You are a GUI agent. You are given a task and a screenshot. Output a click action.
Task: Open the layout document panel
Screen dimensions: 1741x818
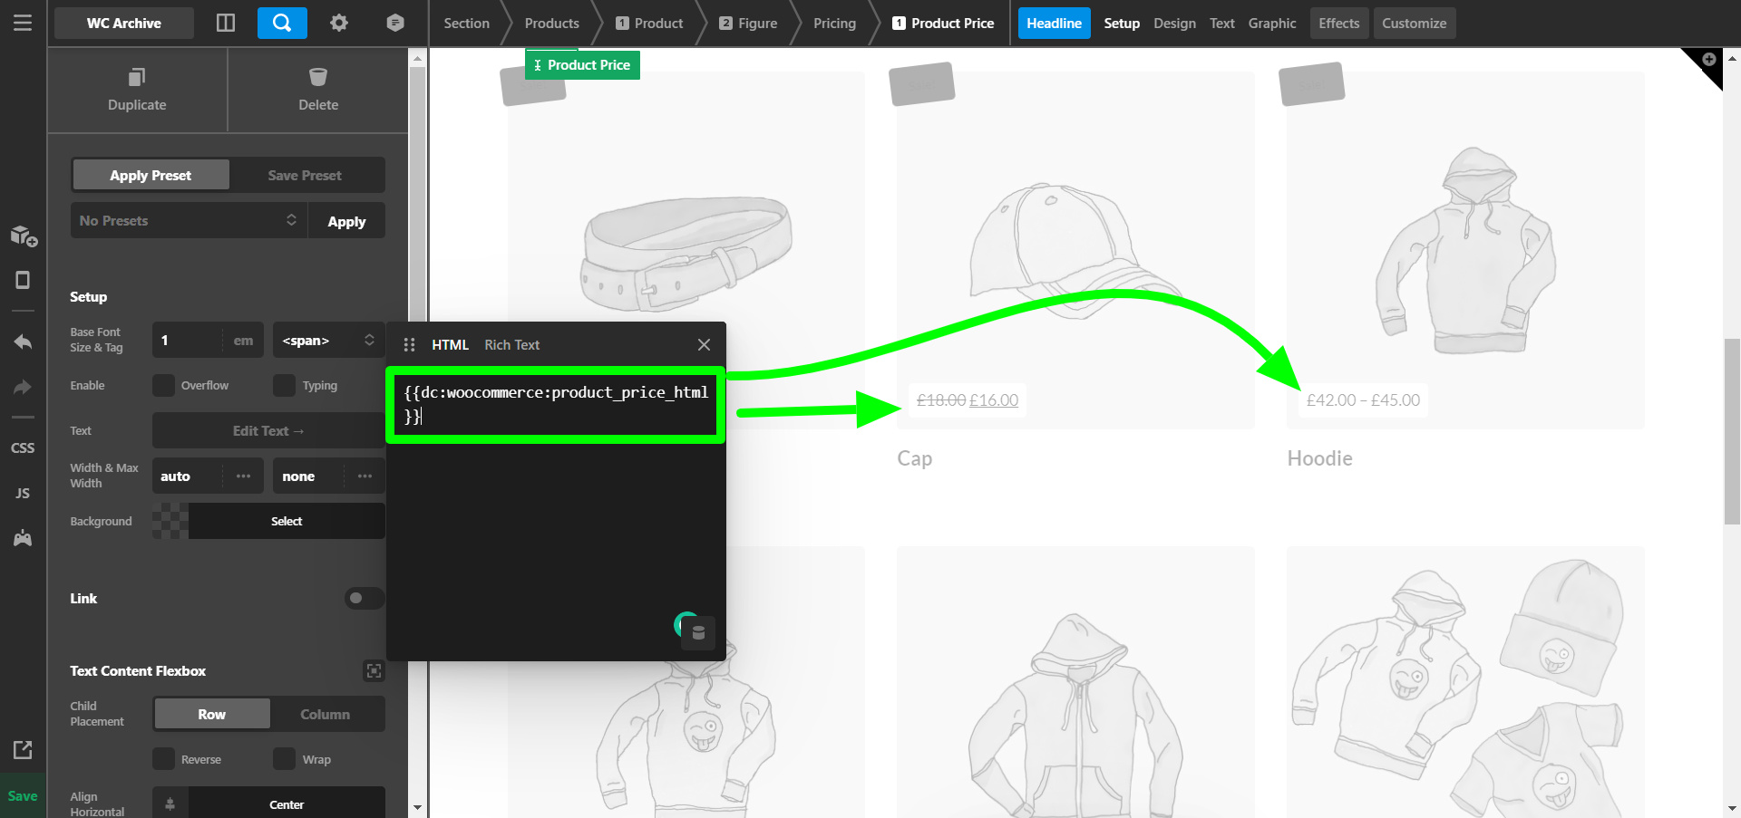pos(23,280)
